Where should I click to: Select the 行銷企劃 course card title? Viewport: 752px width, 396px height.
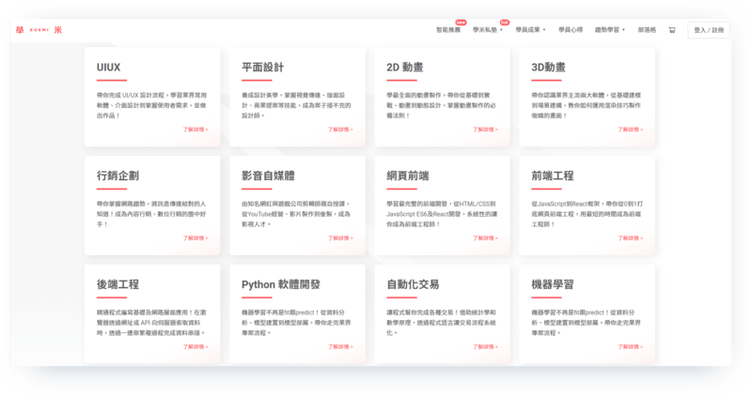pyautogui.click(x=117, y=175)
